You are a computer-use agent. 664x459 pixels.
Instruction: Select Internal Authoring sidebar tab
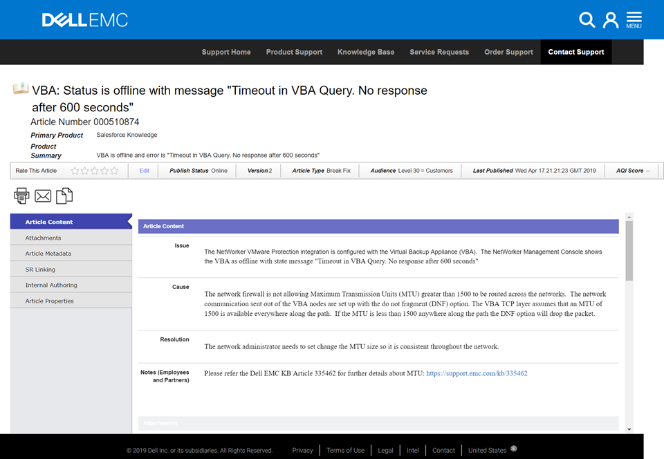71,285
